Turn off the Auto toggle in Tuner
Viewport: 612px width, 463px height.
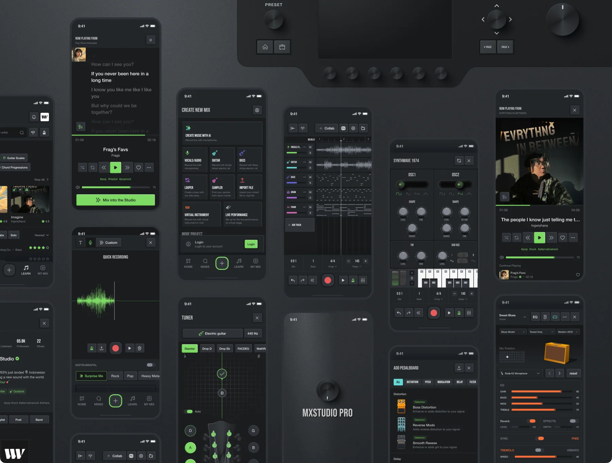pos(189,412)
